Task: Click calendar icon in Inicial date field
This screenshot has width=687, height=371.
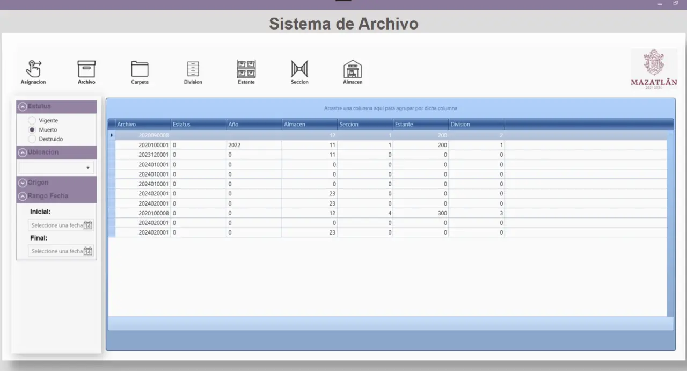Action: click(x=88, y=225)
